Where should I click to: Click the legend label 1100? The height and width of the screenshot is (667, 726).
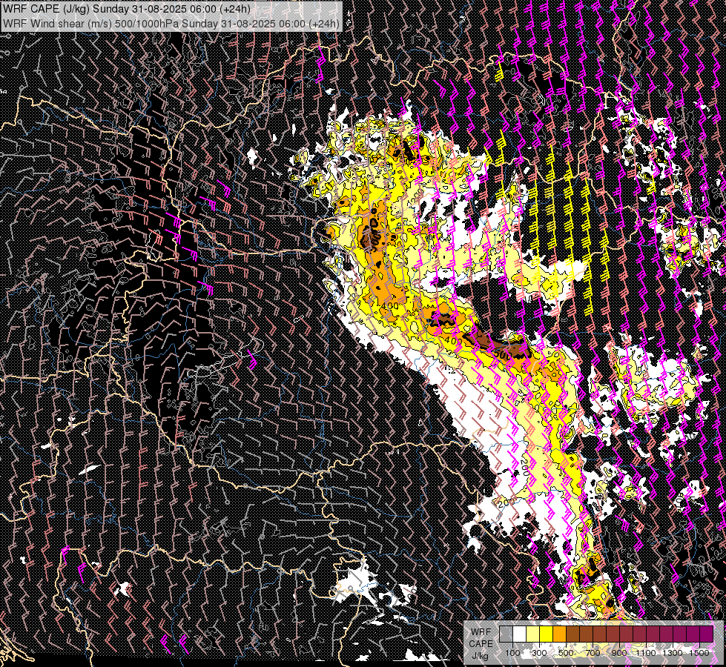coord(646,653)
